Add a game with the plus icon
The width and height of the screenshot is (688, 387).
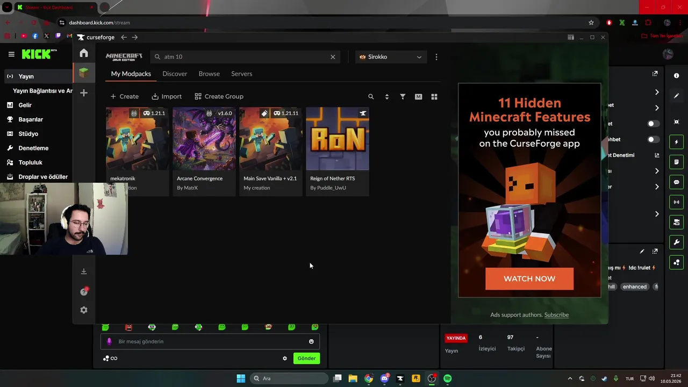click(x=84, y=93)
